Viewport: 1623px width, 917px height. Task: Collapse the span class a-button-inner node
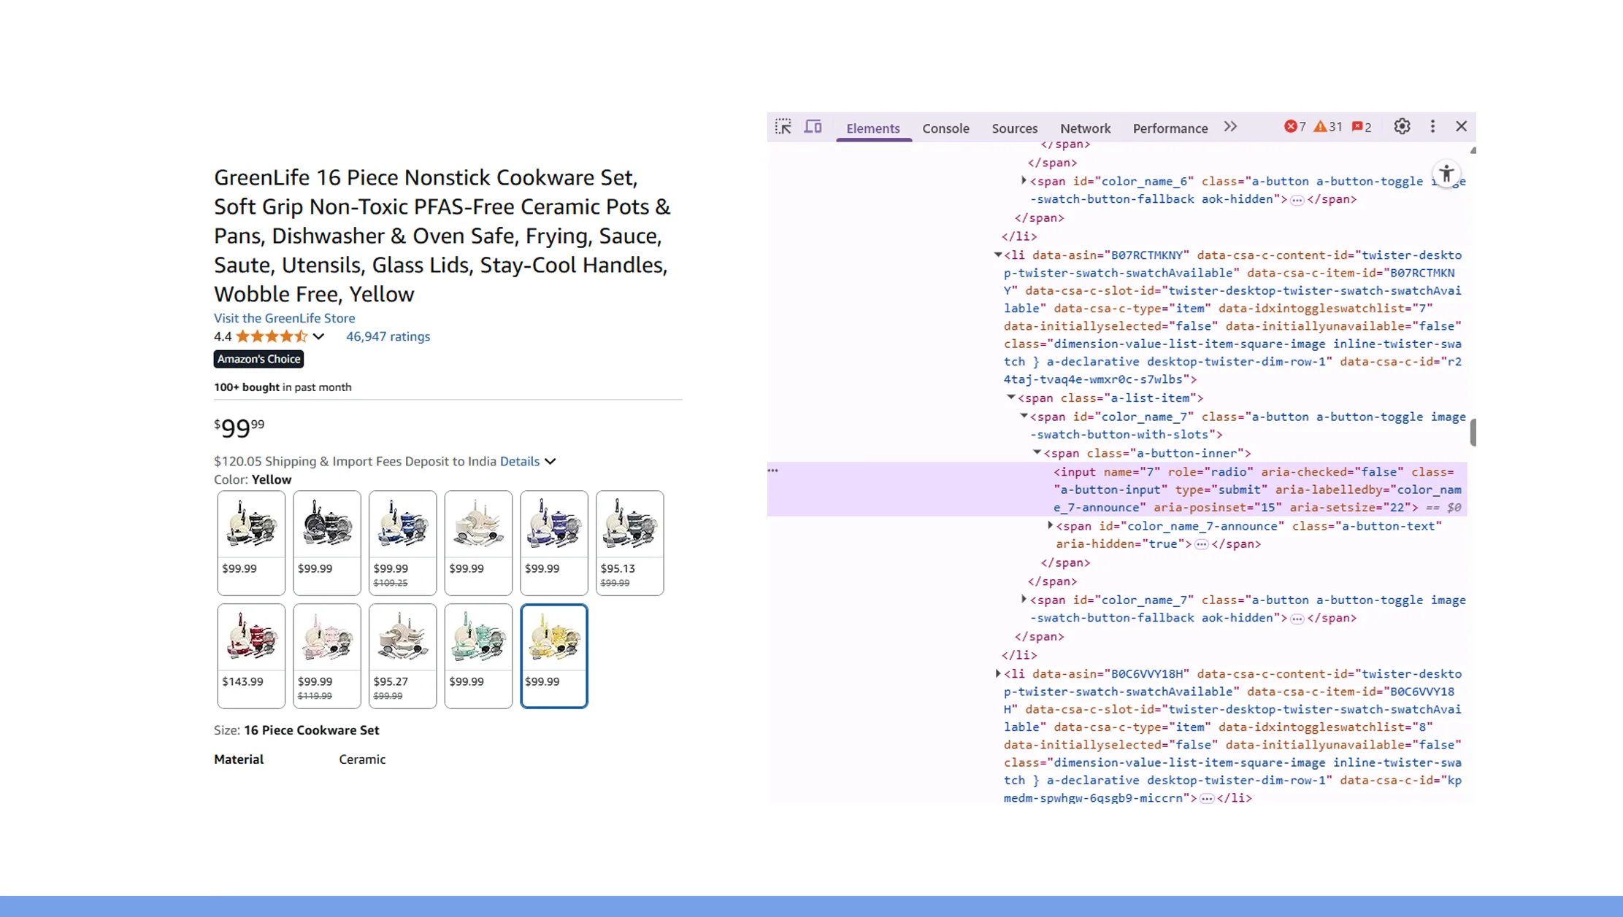pos(1037,452)
